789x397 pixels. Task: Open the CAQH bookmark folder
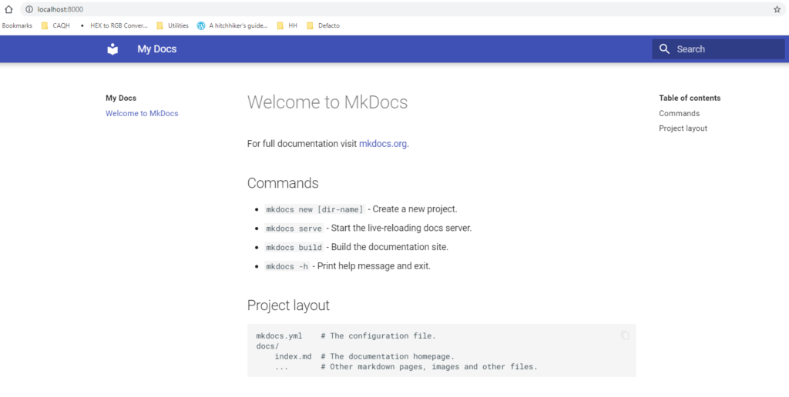(55, 25)
